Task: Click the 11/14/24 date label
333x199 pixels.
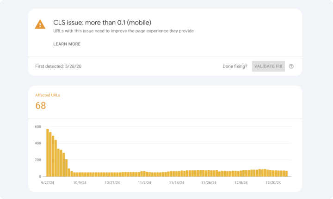Action: point(177,183)
